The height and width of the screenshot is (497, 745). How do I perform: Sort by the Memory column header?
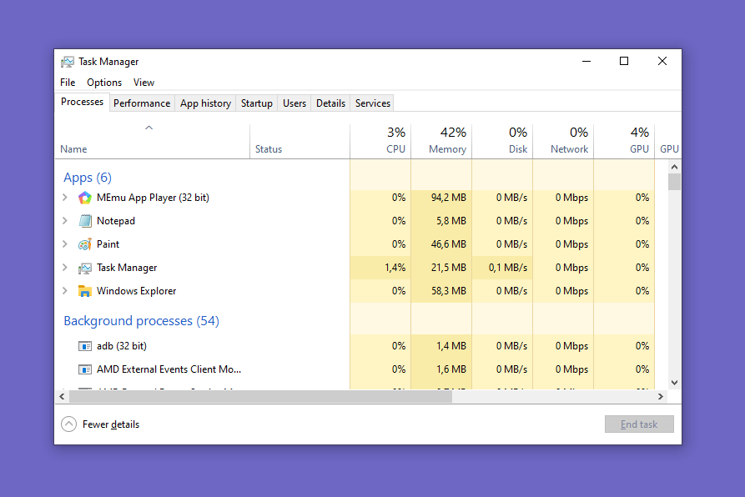pyautogui.click(x=441, y=141)
